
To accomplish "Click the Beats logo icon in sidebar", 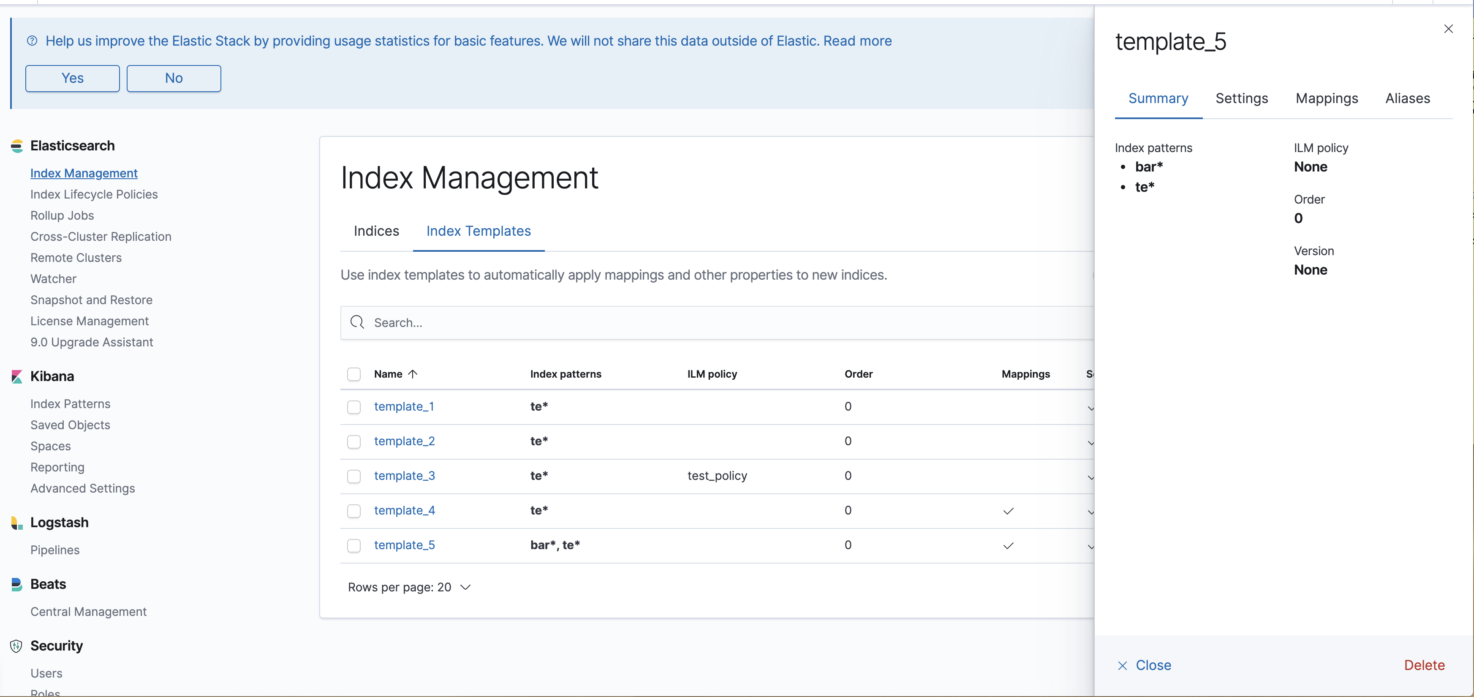I will point(17,584).
